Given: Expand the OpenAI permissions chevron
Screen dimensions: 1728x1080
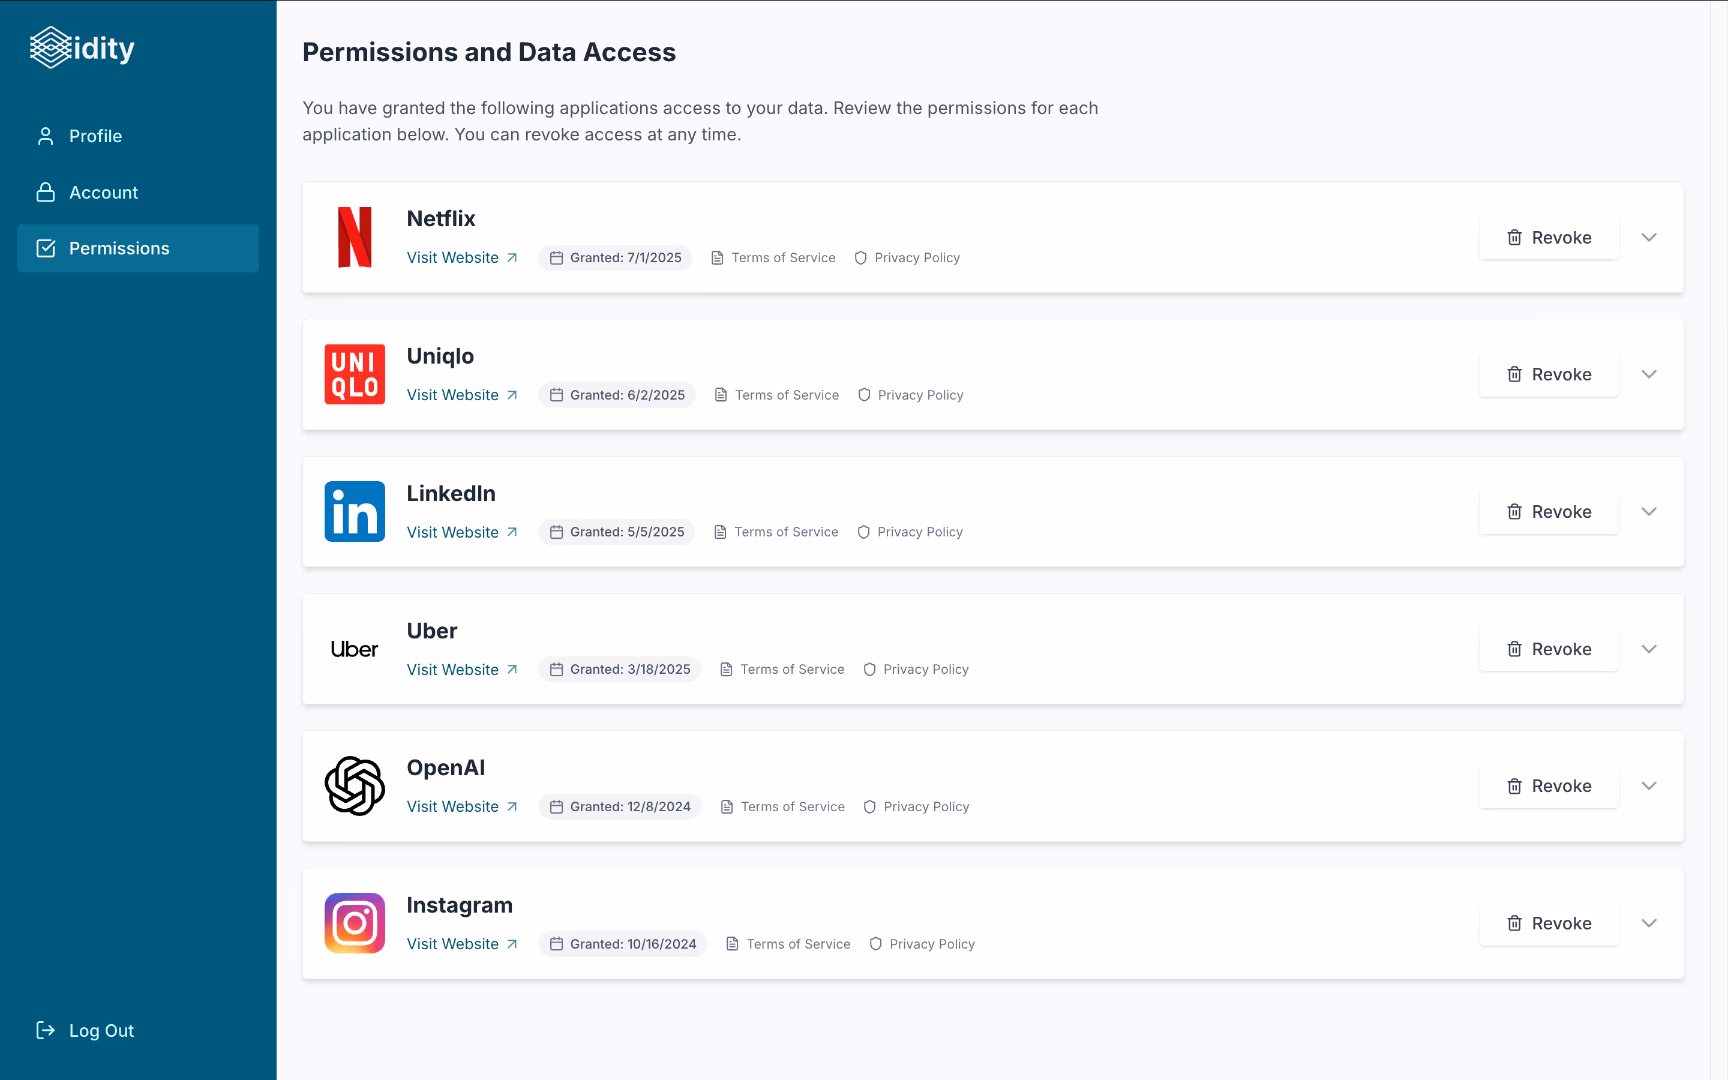Looking at the screenshot, I should coord(1649,786).
